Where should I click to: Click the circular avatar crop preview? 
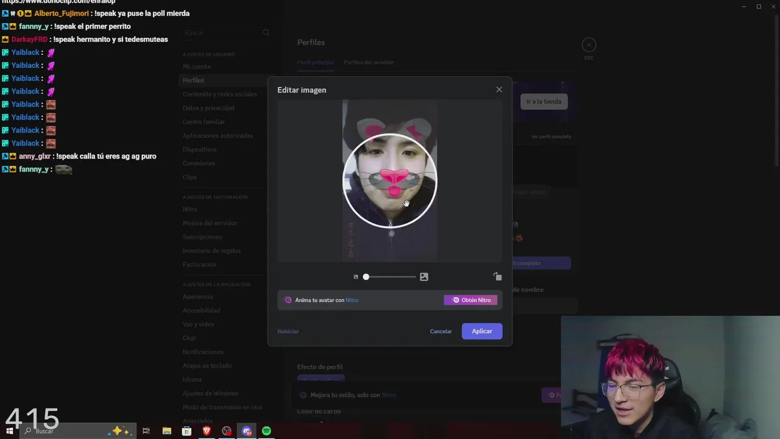(390, 181)
